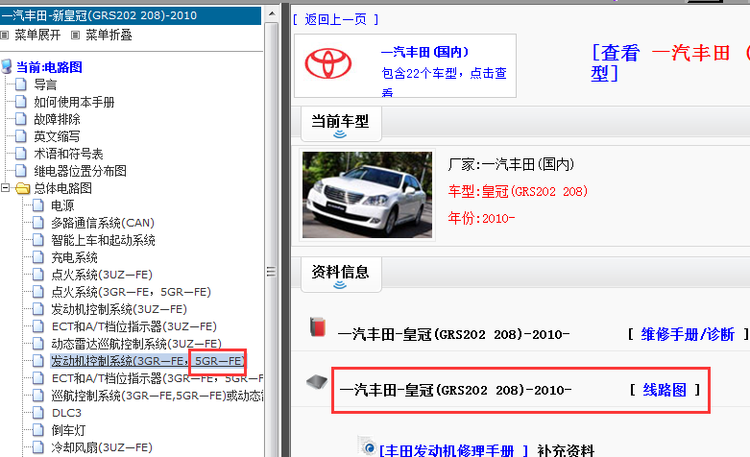Click the 车型:皇冠(GRS202 208) text
Image resolution: width=750 pixels, height=457 pixels.
(518, 191)
